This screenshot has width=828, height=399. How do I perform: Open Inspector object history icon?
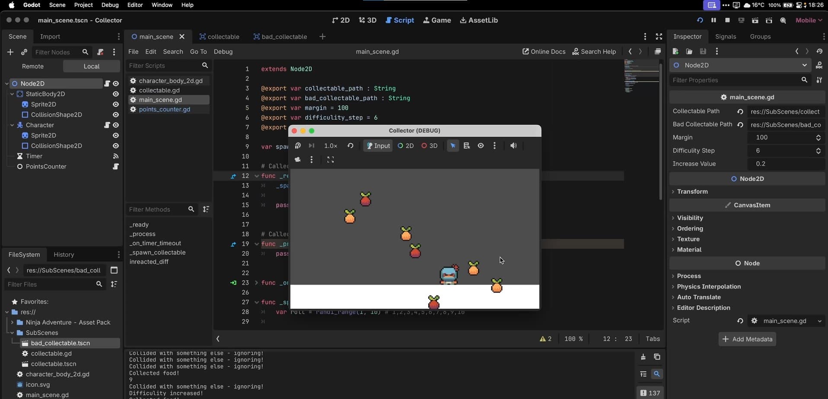819,51
